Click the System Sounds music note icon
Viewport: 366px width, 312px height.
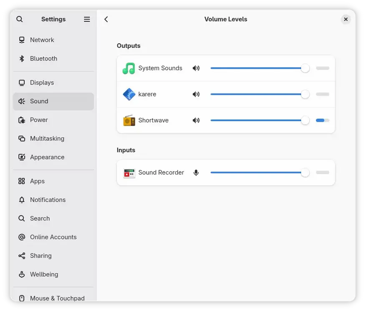point(129,68)
